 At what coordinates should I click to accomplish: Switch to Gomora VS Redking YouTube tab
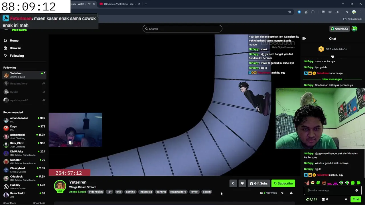[x=119, y=4]
